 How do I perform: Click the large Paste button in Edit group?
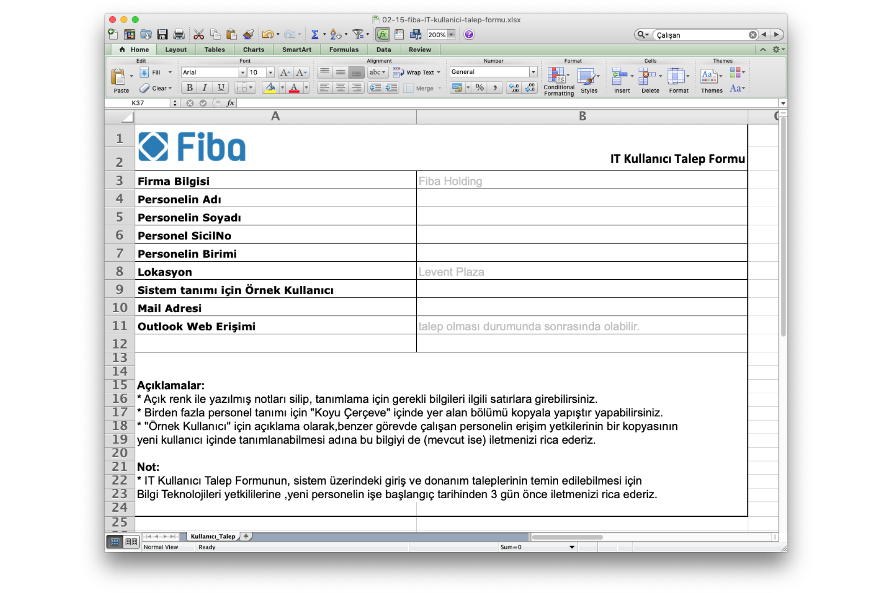click(x=120, y=80)
